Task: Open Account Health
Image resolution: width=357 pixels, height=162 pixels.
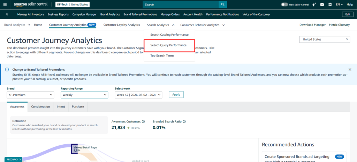Action: point(193,14)
